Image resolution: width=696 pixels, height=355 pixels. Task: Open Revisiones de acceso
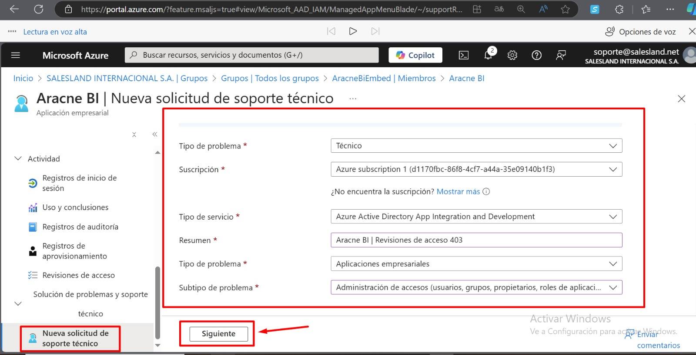pyautogui.click(x=78, y=275)
